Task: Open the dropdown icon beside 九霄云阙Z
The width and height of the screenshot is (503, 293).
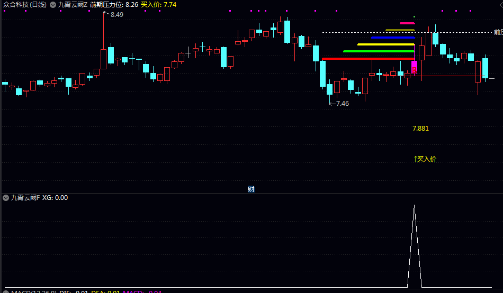Action: tap(53, 5)
